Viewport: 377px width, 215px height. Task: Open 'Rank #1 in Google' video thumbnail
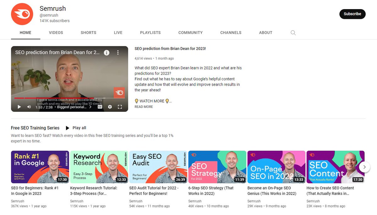point(40,167)
